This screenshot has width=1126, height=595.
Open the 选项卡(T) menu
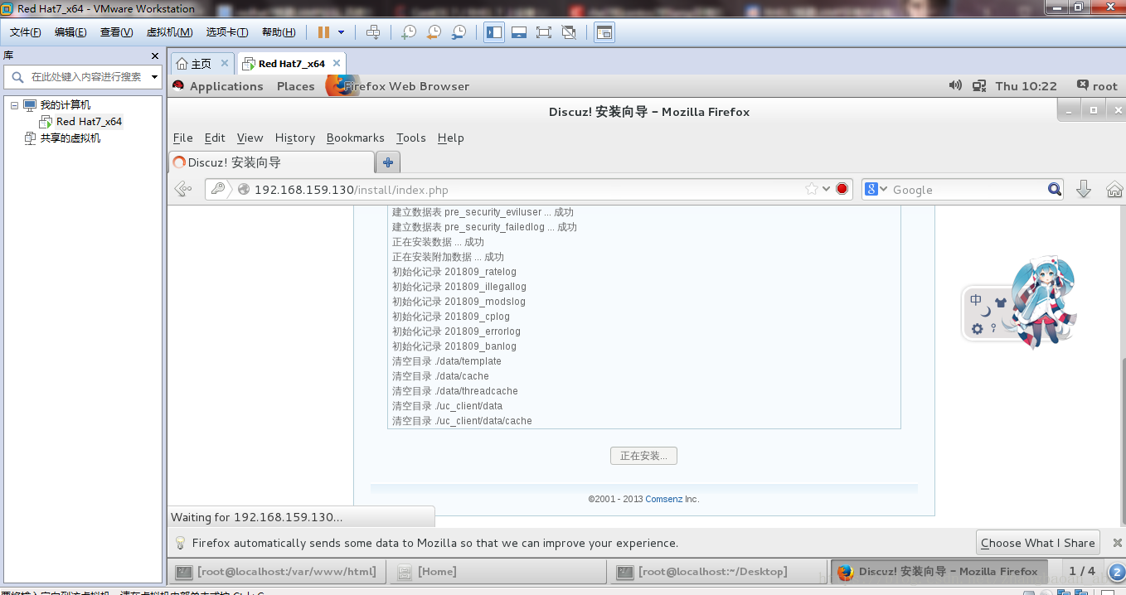coord(227,32)
